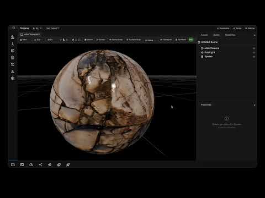Click the pause icon in the top bar

[x=40, y=29]
